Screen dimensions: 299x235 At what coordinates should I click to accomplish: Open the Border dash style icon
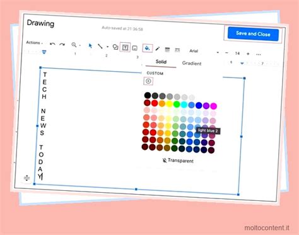pos(177,50)
